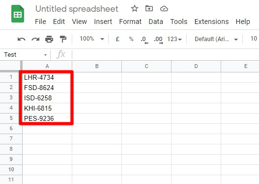This screenshot has height=184, width=259.
Task: Select row 2 header
Action: 11,88
